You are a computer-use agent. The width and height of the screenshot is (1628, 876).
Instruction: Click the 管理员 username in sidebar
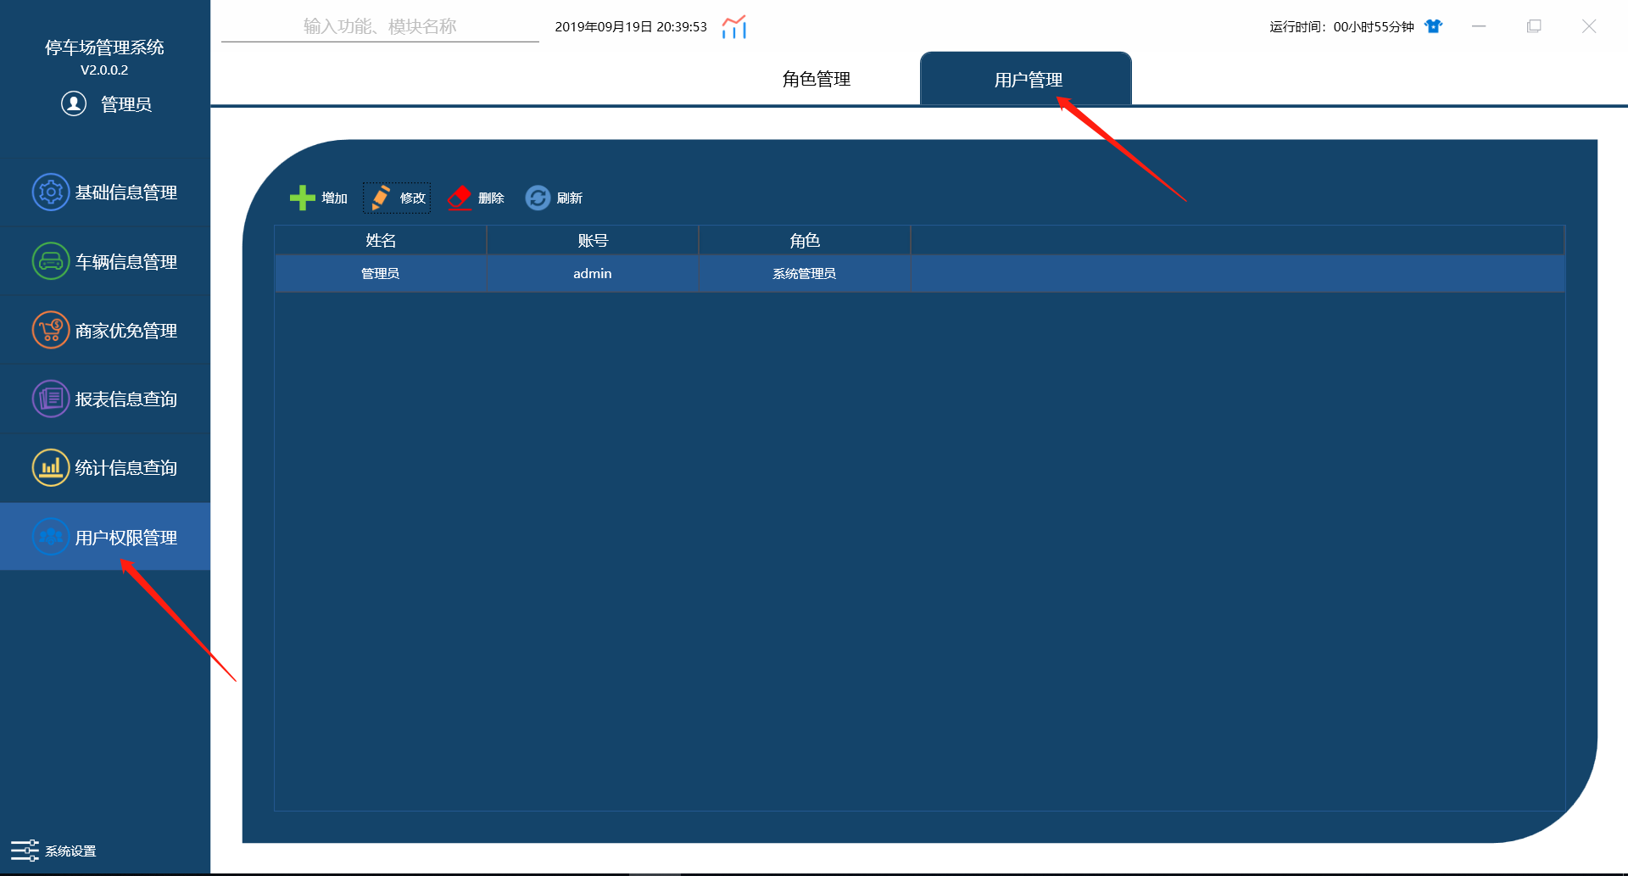pyautogui.click(x=126, y=103)
